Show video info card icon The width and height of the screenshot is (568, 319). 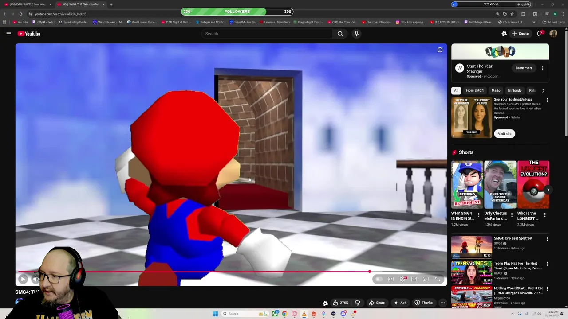(440, 50)
